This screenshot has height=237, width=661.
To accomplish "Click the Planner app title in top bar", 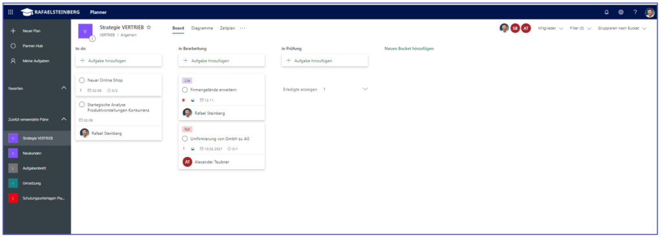I will [98, 12].
